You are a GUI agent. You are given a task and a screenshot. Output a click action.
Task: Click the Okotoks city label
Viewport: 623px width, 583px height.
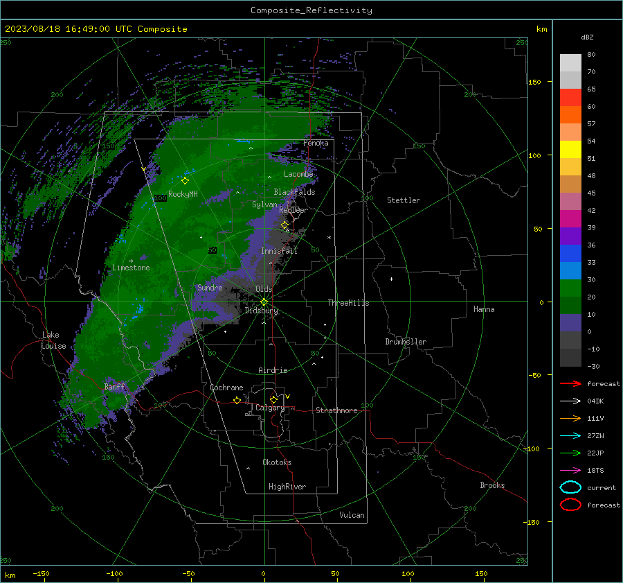pyautogui.click(x=277, y=462)
